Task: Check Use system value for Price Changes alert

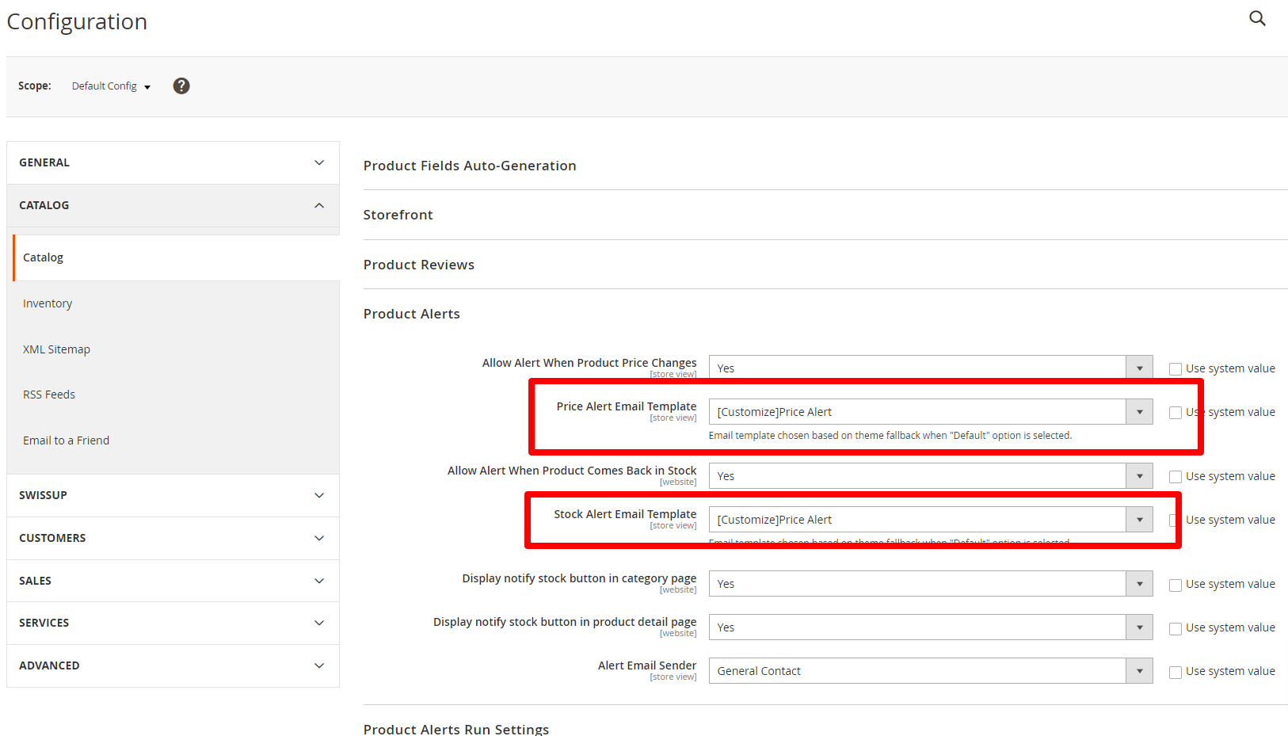Action: click(1176, 369)
